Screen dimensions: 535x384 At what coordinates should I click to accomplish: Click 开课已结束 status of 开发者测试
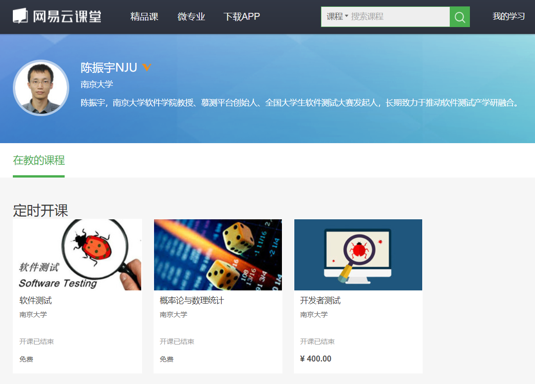[x=317, y=341]
